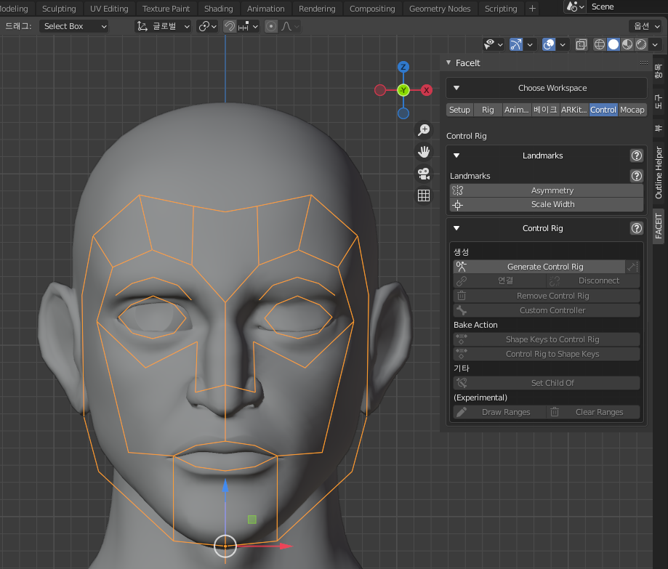Collapse the FaceIt panel header
668x569 pixels.
click(x=448, y=63)
